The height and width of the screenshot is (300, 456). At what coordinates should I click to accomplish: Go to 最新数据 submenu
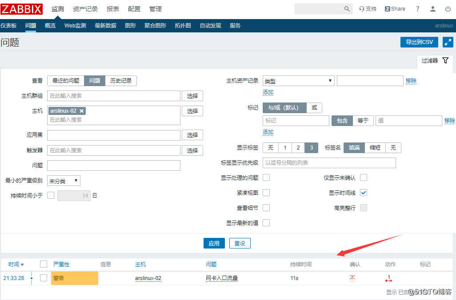tap(106, 26)
